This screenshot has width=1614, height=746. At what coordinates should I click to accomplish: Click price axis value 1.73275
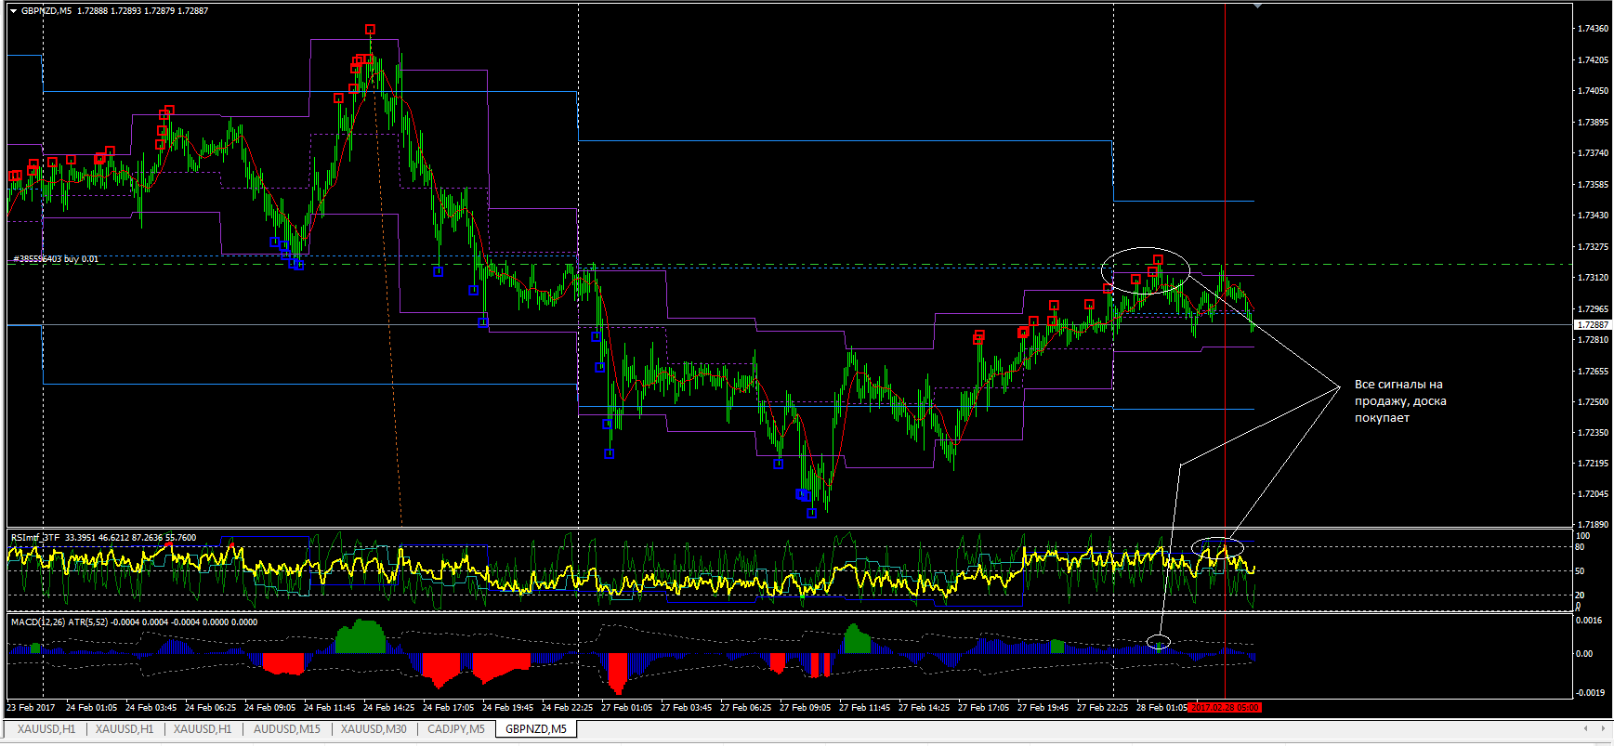[1593, 247]
